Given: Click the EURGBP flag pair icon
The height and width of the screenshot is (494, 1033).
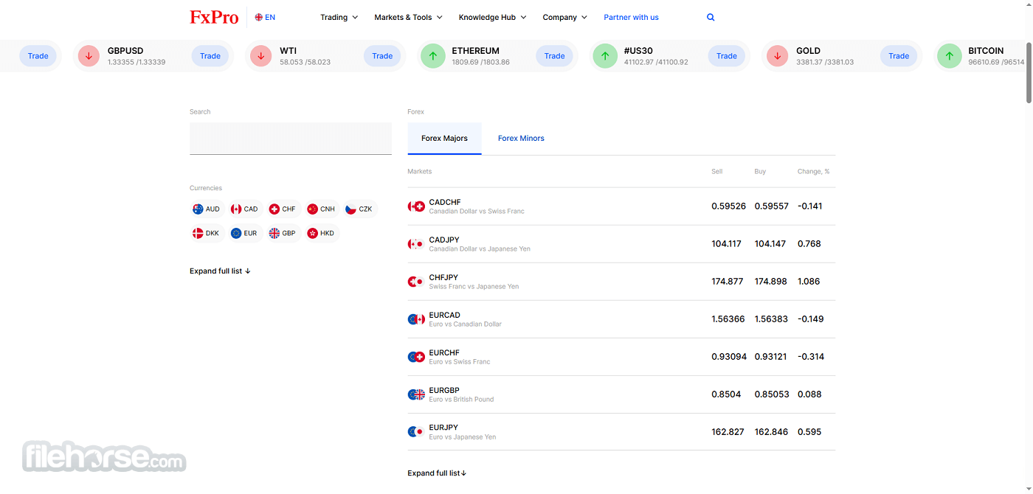Looking at the screenshot, I should point(416,394).
